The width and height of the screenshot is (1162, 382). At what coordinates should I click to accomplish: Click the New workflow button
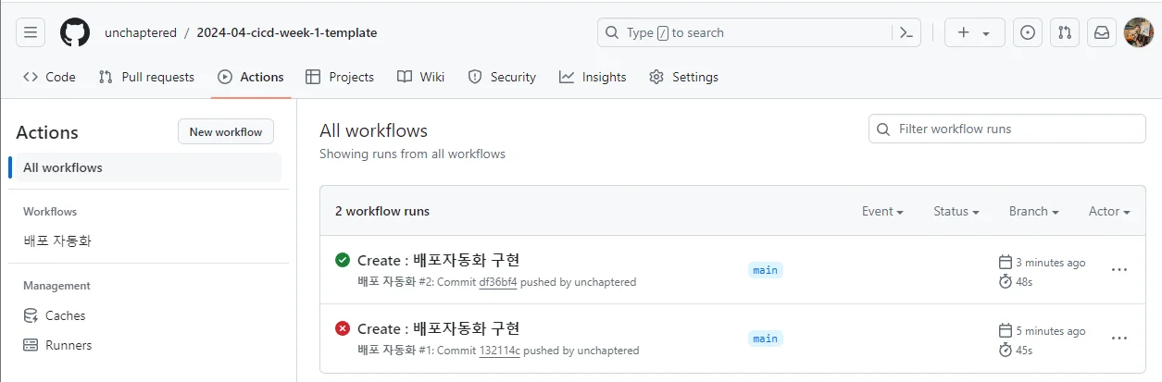(x=226, y=132)
